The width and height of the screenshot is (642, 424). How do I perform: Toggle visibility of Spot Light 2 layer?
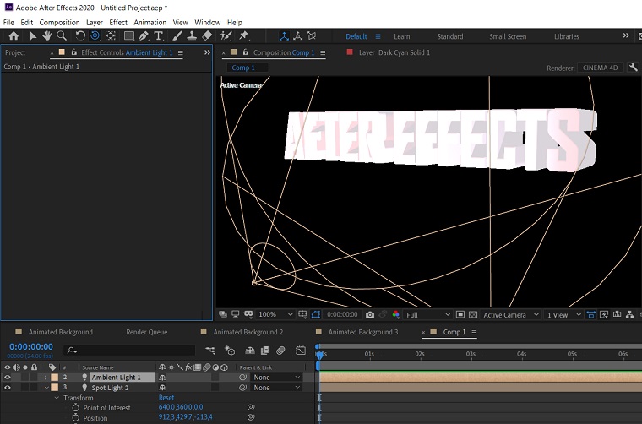point(8,388)
